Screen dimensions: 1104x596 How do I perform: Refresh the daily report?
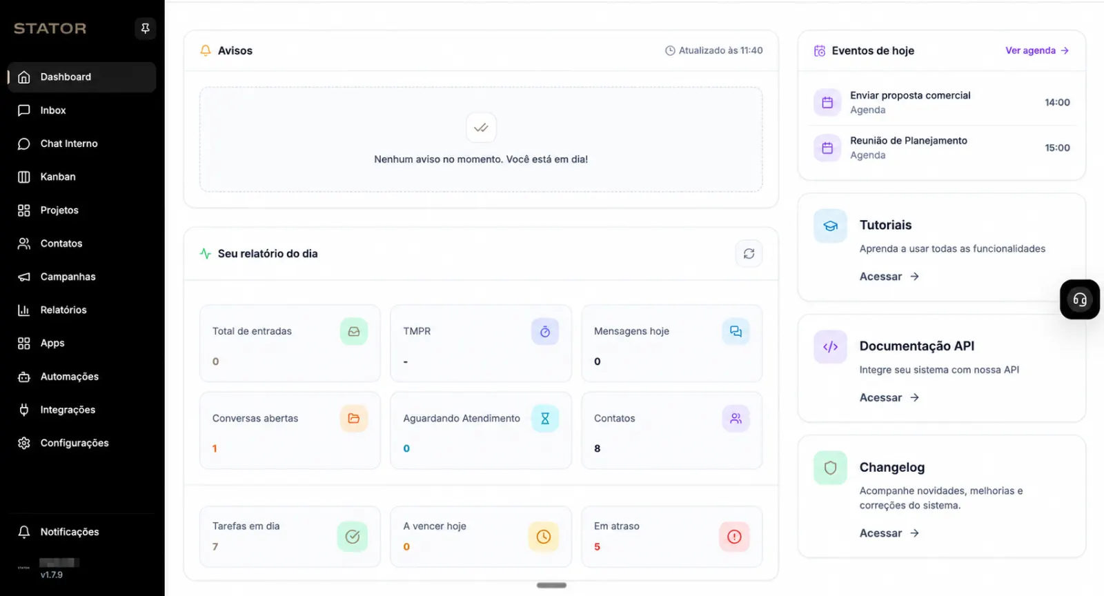[x=749, y=254]
